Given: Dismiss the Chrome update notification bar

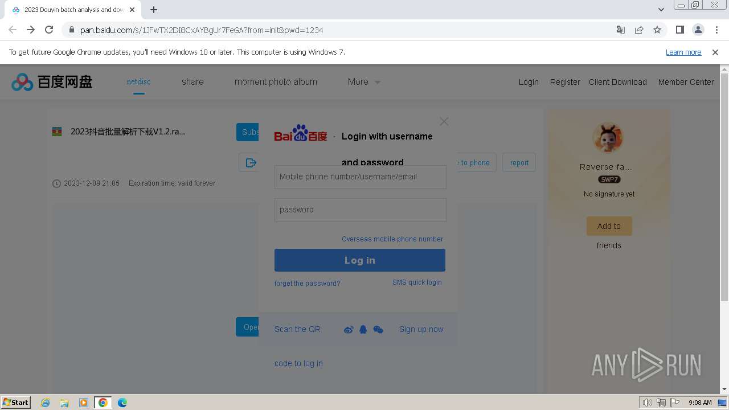Looking at the screenshot, I should pos(715,52).
